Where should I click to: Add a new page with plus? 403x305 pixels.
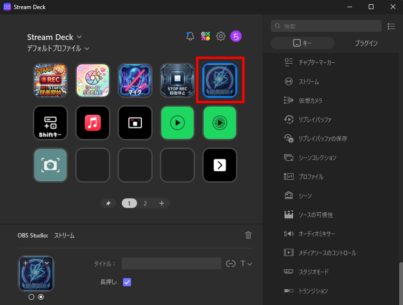click(162, 203)
